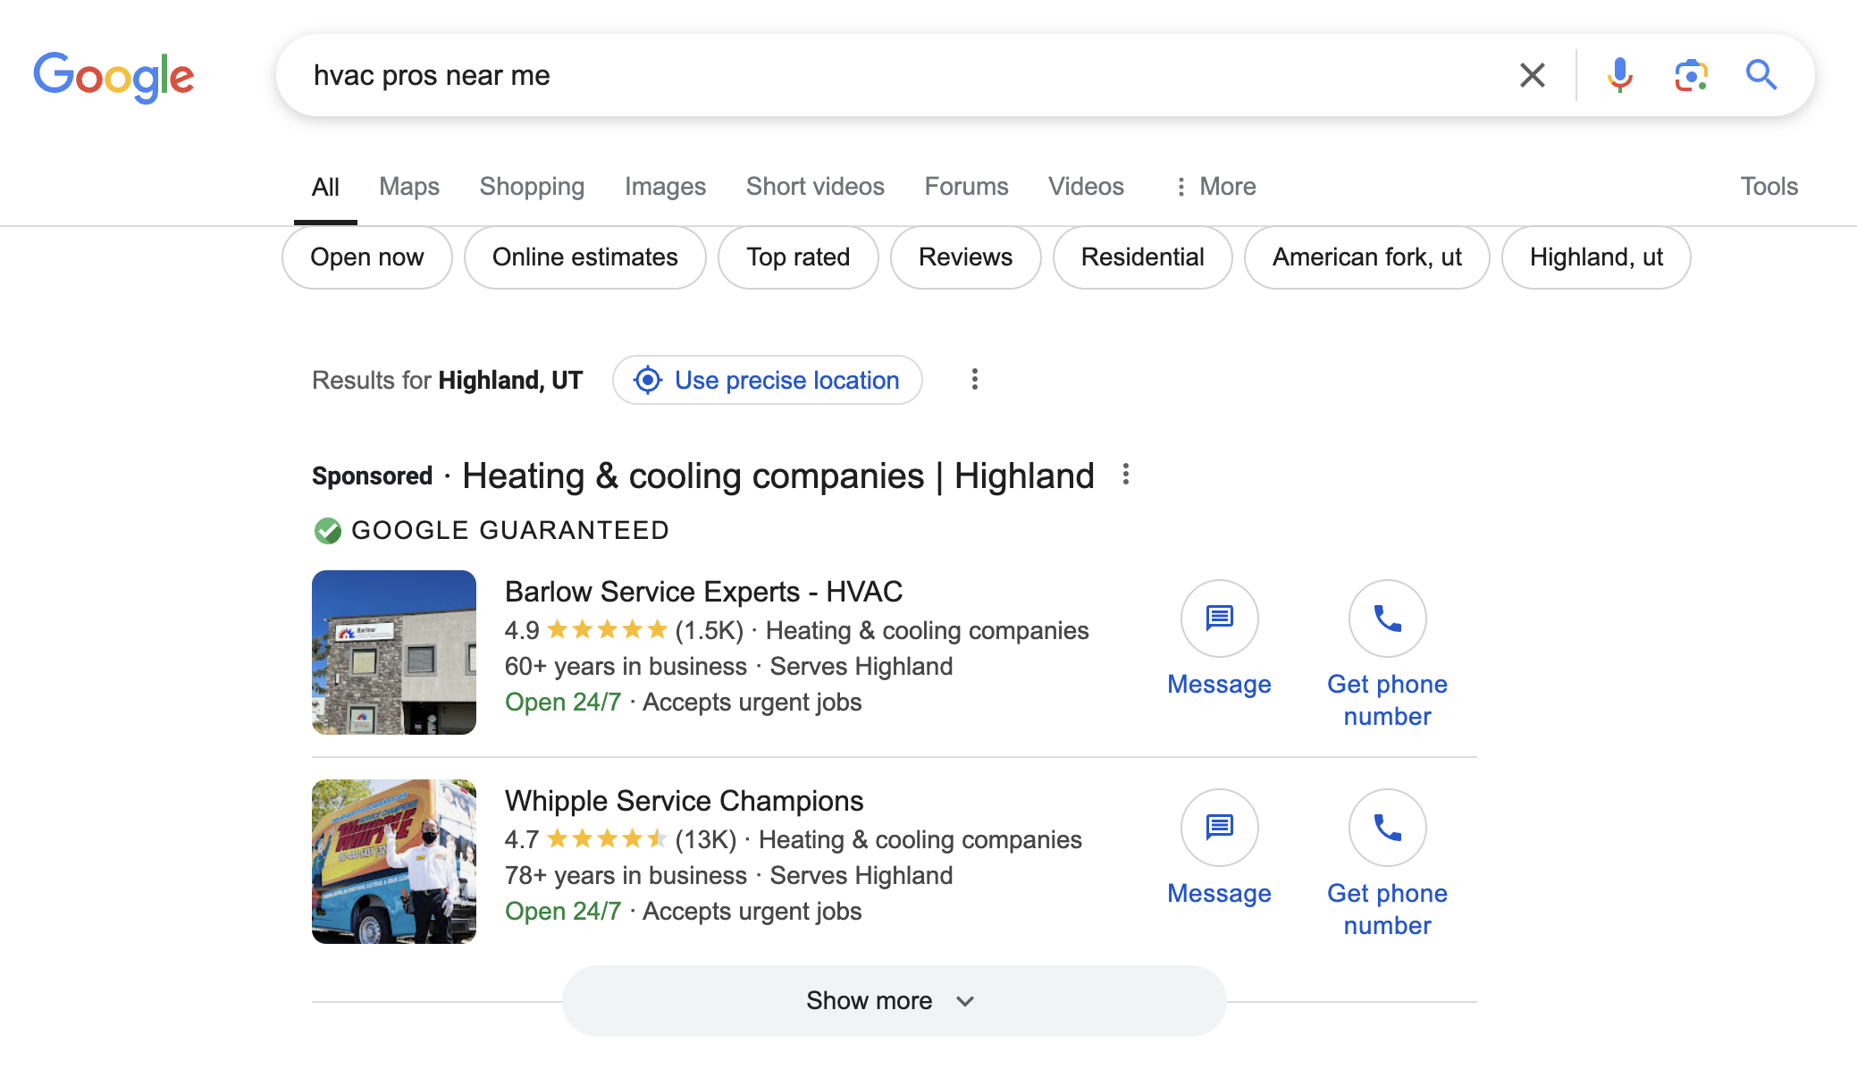Clear the search query with X icon
Screen dimensions: 1857x1069
click(1532, 75)
